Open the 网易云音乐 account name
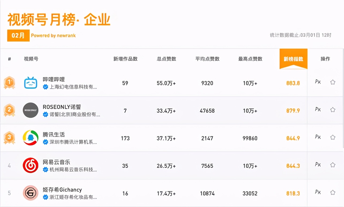The height and width of the screenshot is (207, 344). 57,162
